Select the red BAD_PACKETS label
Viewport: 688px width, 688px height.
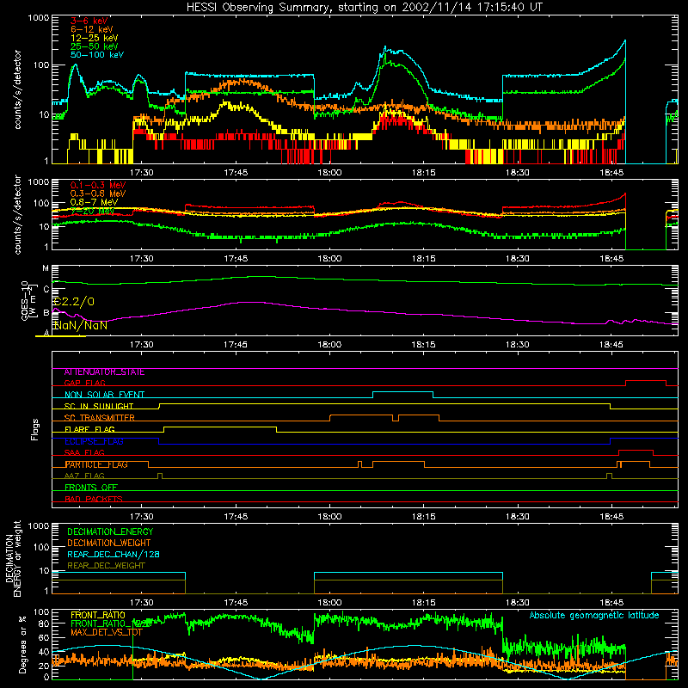pyautogui.click(x=94, y=499)
